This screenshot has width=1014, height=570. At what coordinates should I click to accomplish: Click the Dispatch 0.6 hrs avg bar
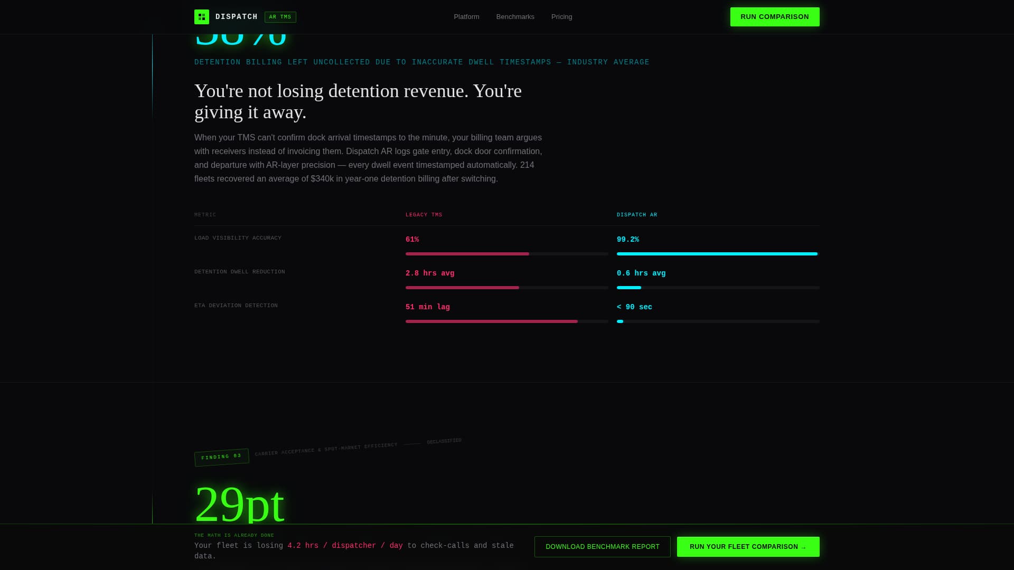[718, 288]
